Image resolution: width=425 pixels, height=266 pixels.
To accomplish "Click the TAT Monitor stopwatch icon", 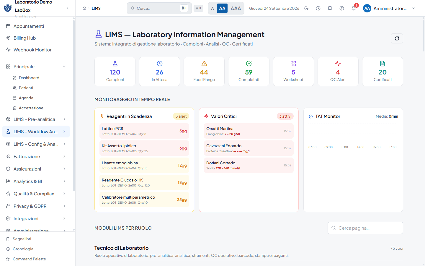I will point(311,116).
